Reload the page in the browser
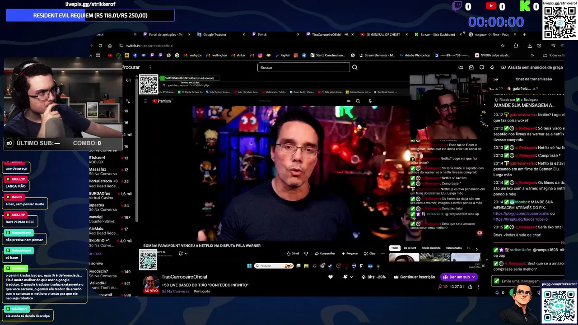578x325 pixels. click(100, 46)
